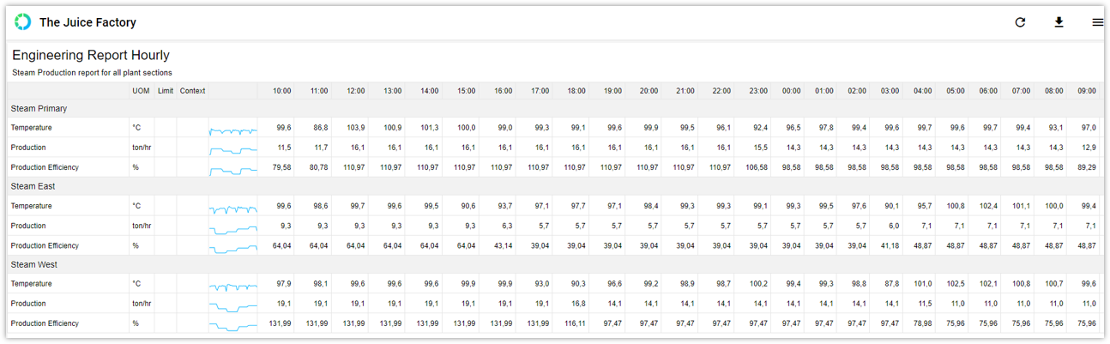Select Steam West Temperature row label
Image resolution: width=1110 pixels, height=344 pixels.
[31, 284]
